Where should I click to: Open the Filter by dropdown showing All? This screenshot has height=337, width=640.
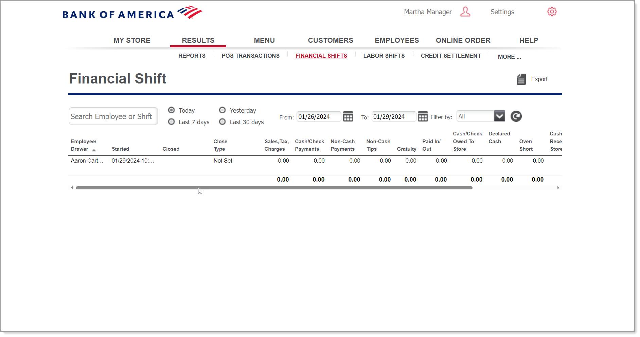tap(499, 116)
